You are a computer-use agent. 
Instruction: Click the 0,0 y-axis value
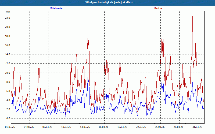coord(8,118)
